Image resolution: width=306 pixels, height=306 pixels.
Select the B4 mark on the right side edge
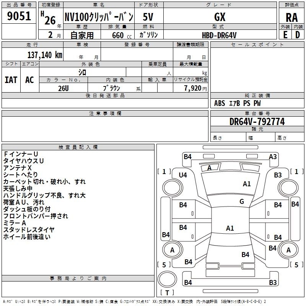(295, 204)
